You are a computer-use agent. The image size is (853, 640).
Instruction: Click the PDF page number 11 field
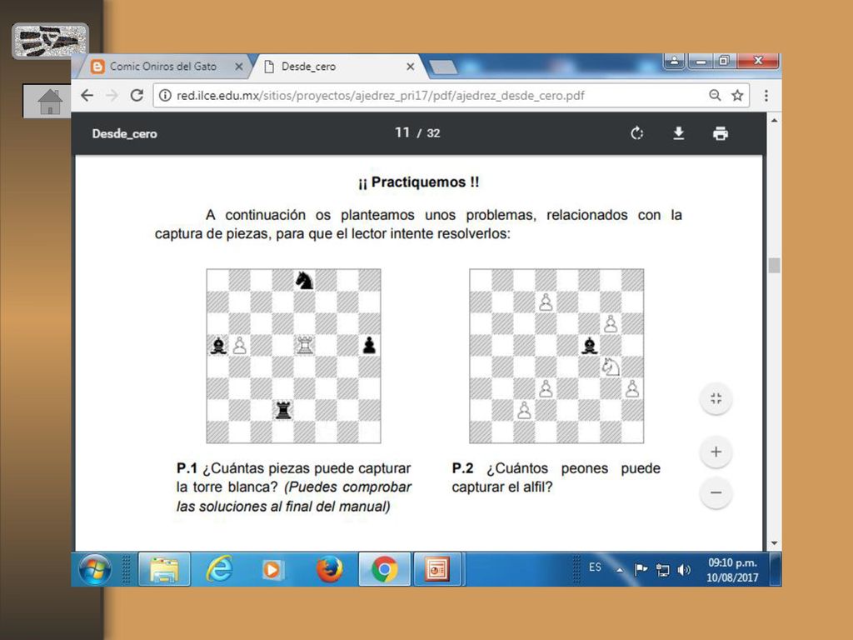(402, 132)
